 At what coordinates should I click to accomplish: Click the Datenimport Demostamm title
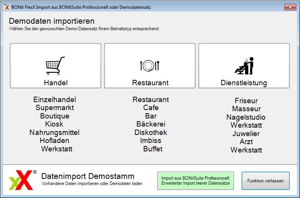point(88,176)
